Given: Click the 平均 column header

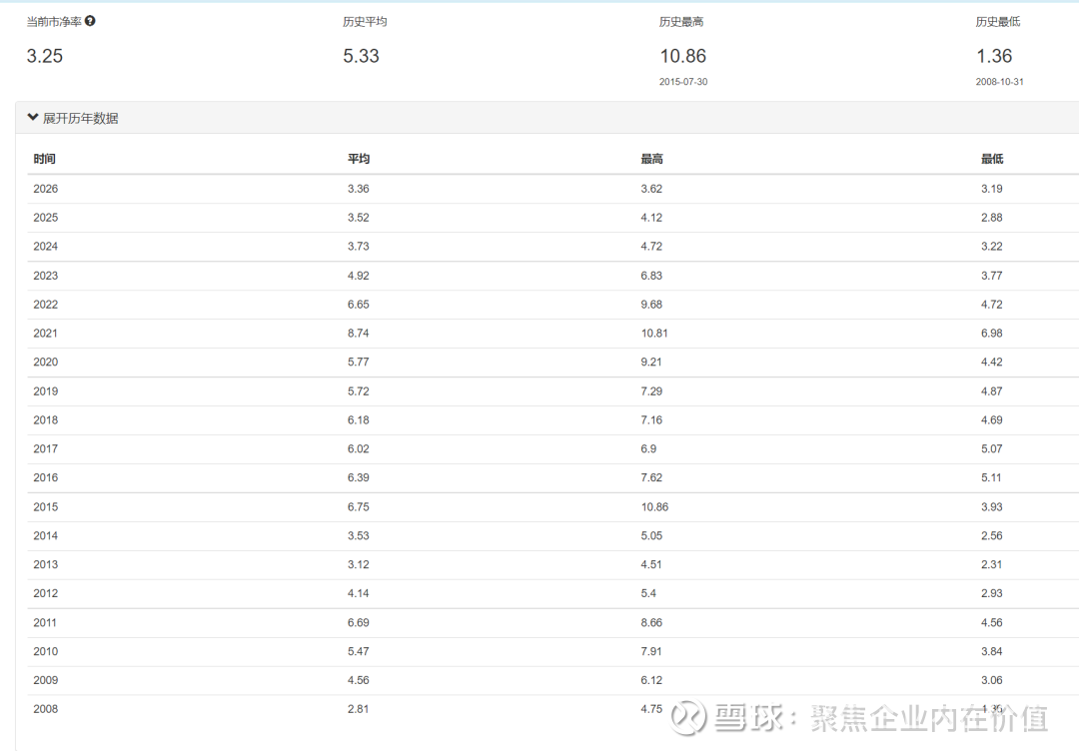Looking at the screenshot, I should [359, 159].
